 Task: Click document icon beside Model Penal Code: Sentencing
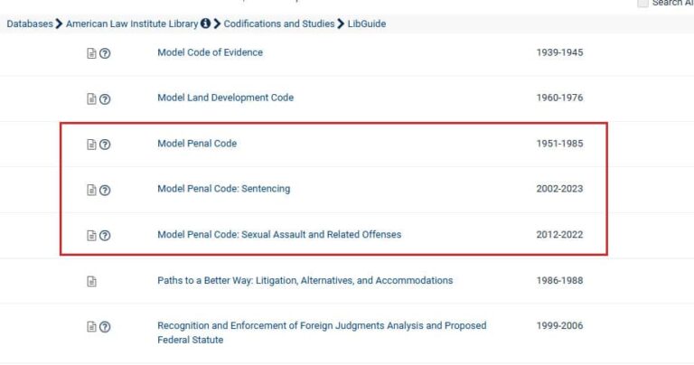[x=91, y=190]
